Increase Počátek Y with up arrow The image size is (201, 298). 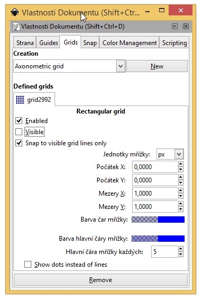[181, 177]
